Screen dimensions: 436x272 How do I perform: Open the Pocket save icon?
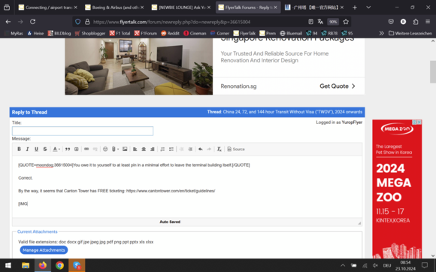point(391,22)
